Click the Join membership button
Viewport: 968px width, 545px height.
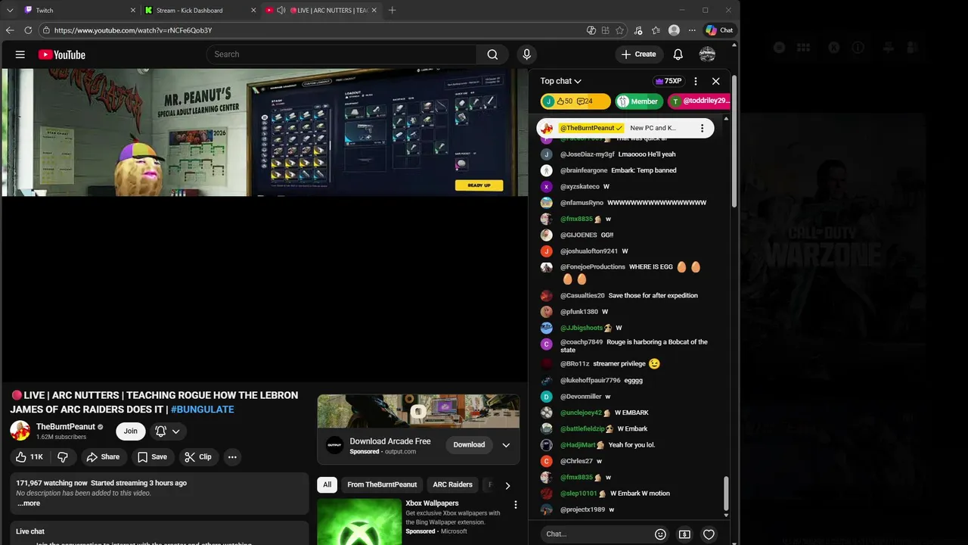click(131, 431)
